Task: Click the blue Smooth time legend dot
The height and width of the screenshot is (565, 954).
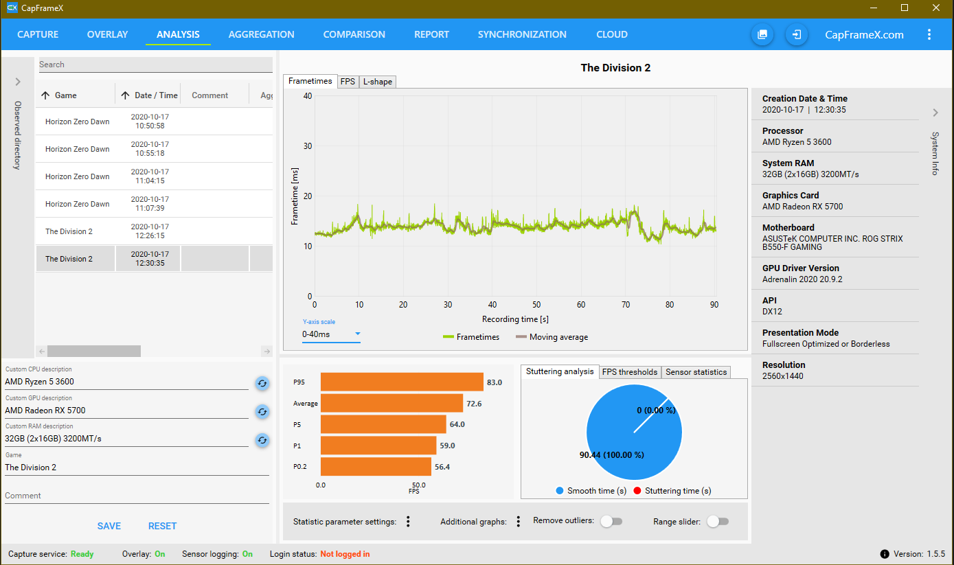Action: (560, 491)
